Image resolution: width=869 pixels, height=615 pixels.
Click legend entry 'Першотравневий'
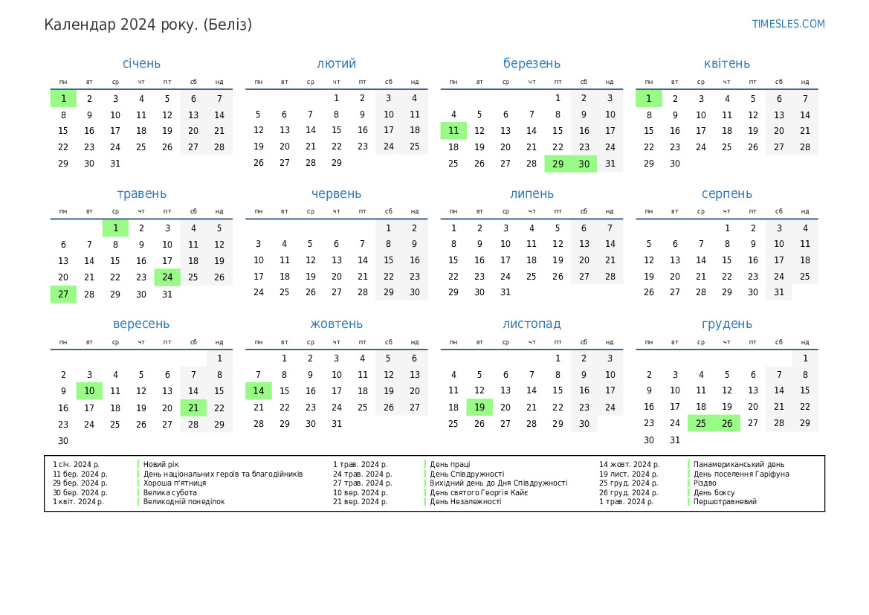coord(725,501)
